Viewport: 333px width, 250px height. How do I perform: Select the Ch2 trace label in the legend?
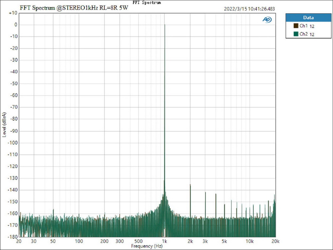303,34
